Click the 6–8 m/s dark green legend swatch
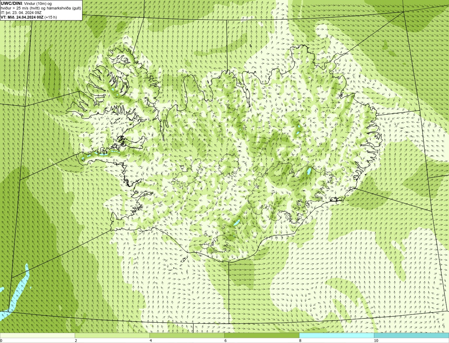This screenshot has height=343, width=449. (262, 335)
